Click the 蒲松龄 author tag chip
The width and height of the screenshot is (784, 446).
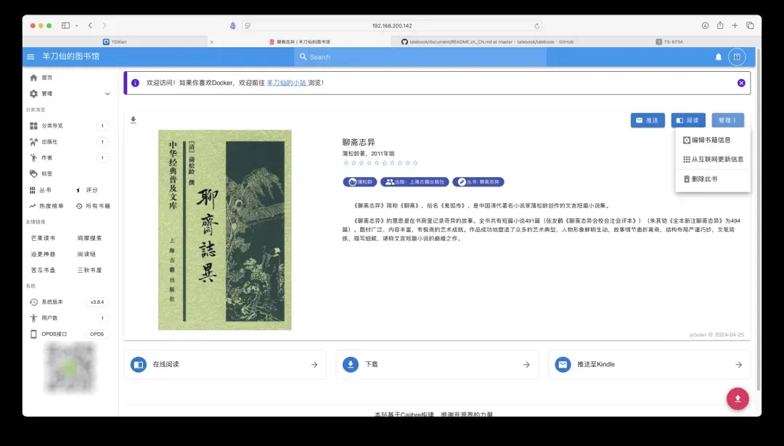[x=360, y=182]
